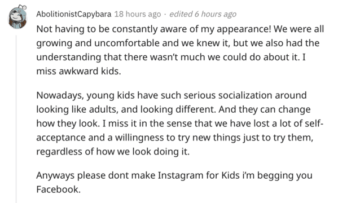
Task: Click the dot separator between the timestamps
Action: tap(165, 15)
